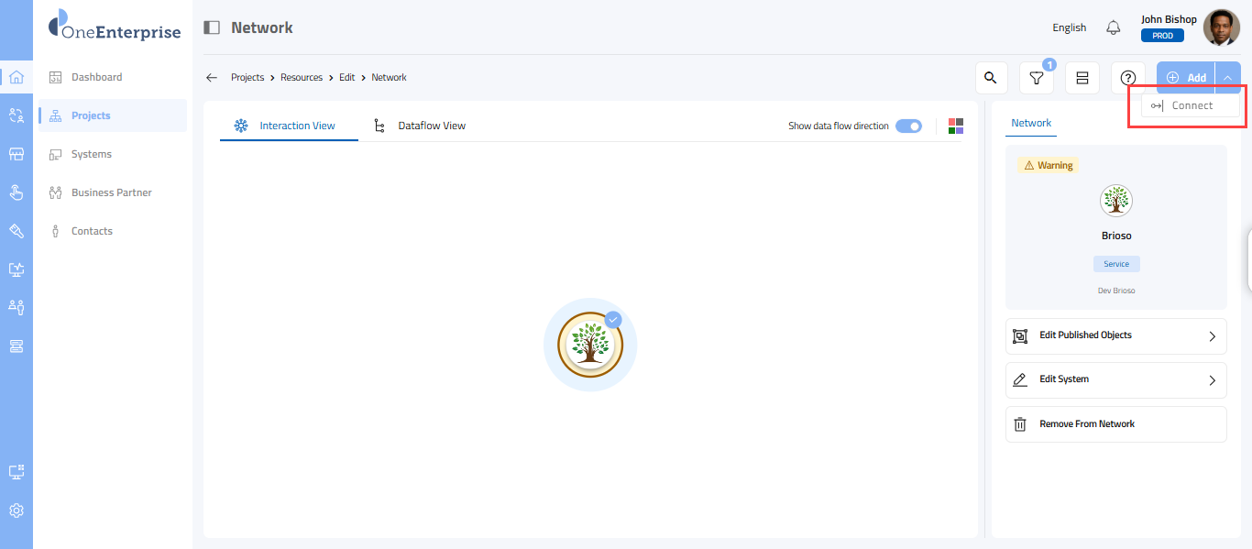Collapse sidebar using panel toggle icon
Viewport: 1252px width, 549px height.
click(212, 27)
